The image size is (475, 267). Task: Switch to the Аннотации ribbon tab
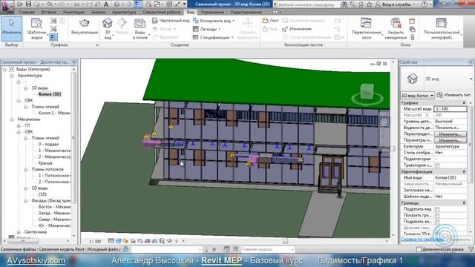[73, 12]
